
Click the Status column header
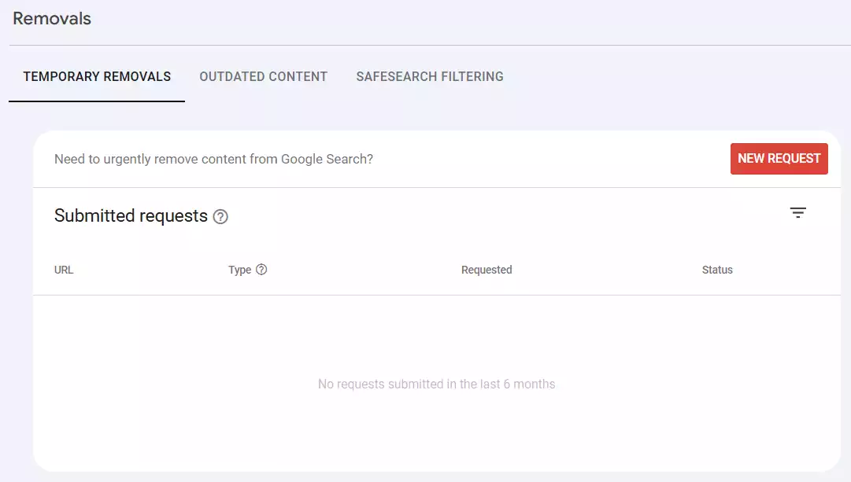coord(717,269)
